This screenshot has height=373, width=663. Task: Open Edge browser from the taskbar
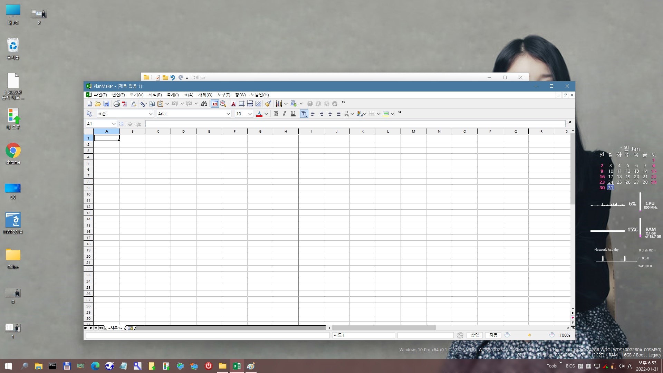(x=95, y=366)
